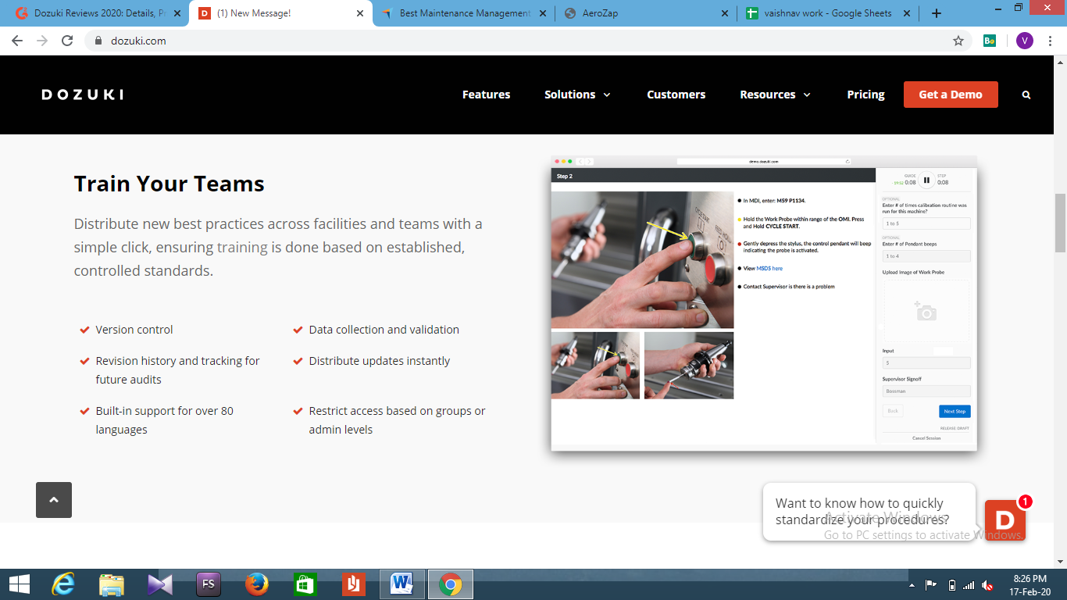Click the upload image camera placeholder
The height and width of the screenshot is (600, 1067).
point(926,312)
